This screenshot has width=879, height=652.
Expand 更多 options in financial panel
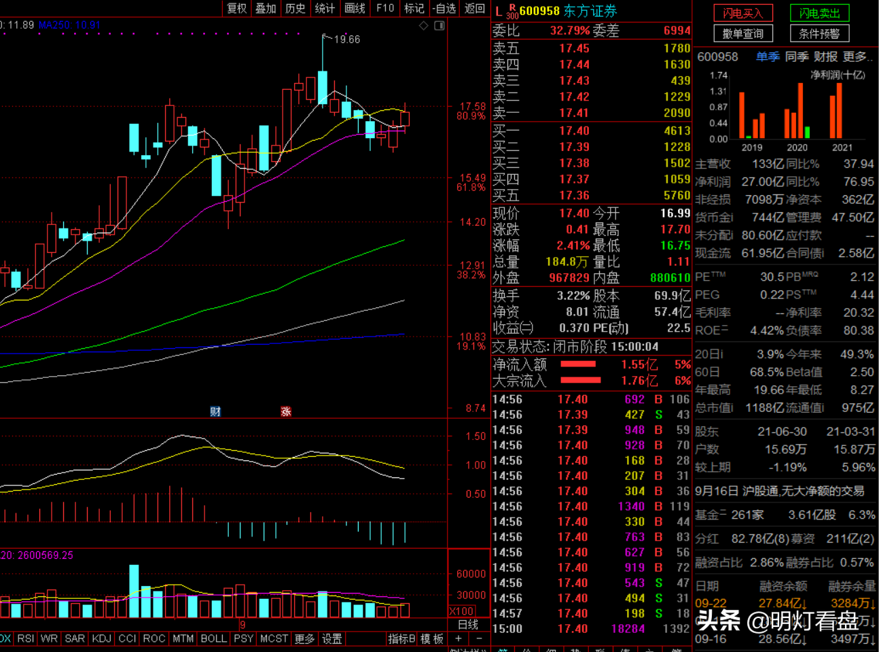[x=857, y=56]
